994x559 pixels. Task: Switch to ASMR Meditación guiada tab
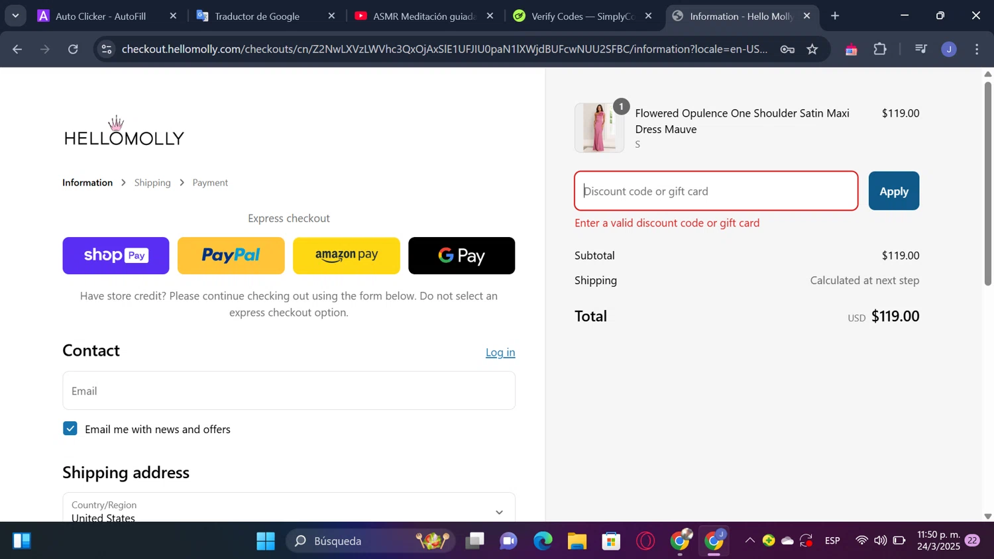424,16
